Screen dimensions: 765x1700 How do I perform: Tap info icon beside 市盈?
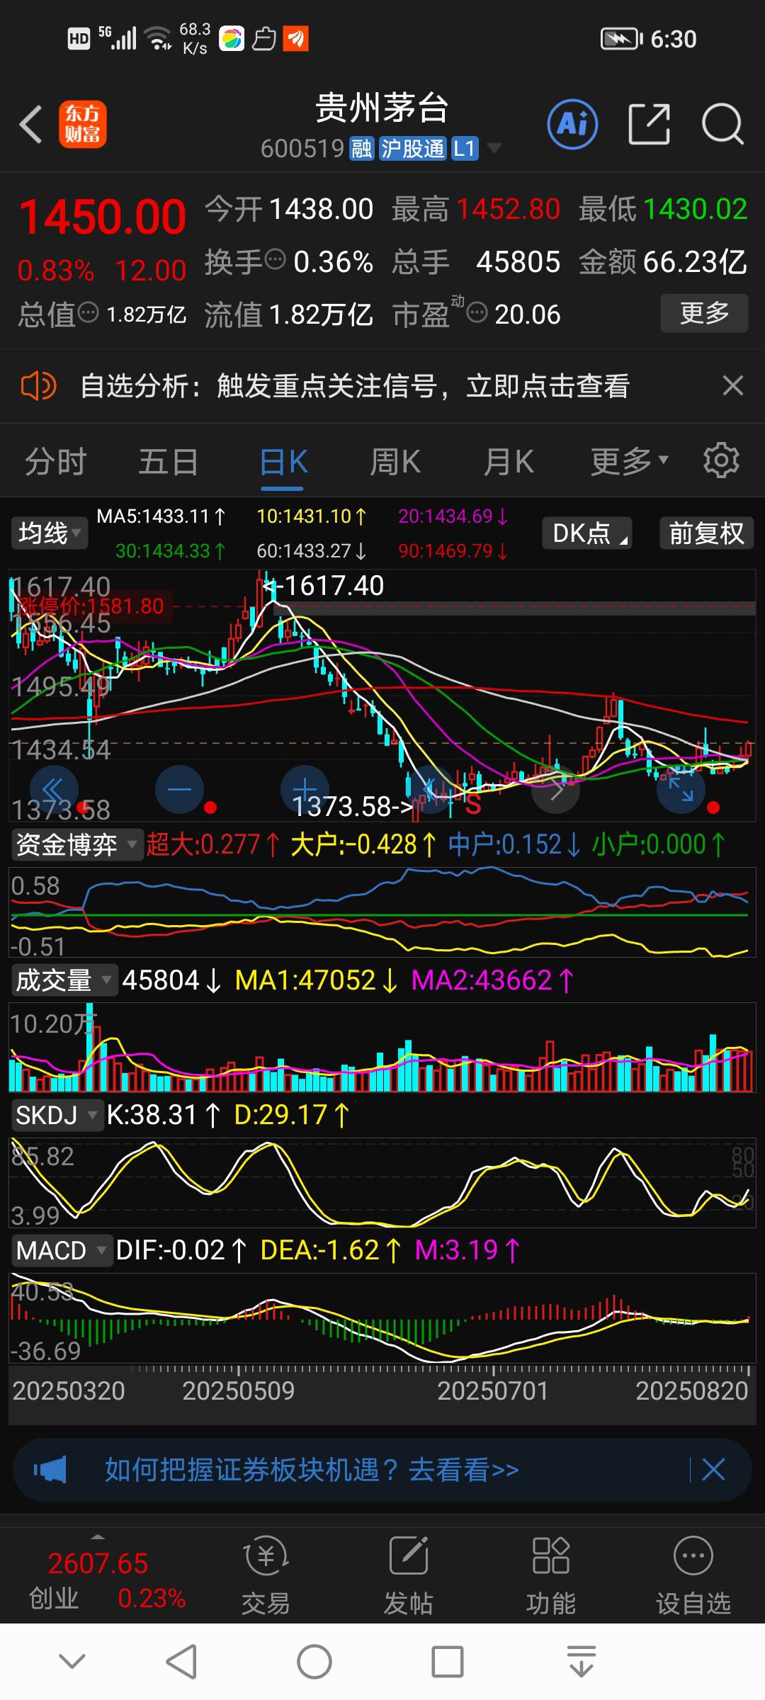tap(477, 312)
